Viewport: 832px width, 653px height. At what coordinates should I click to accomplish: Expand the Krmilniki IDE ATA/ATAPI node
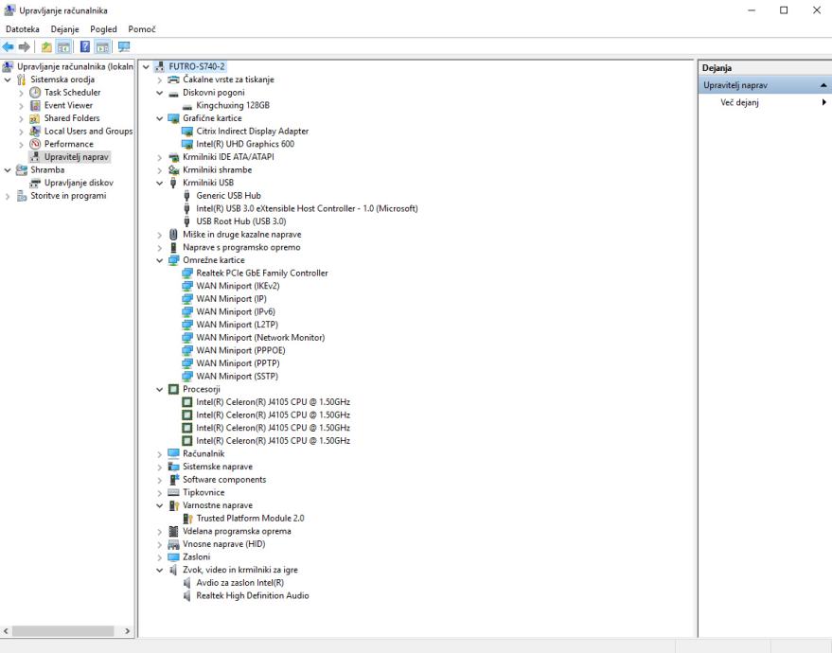[160, 157]
